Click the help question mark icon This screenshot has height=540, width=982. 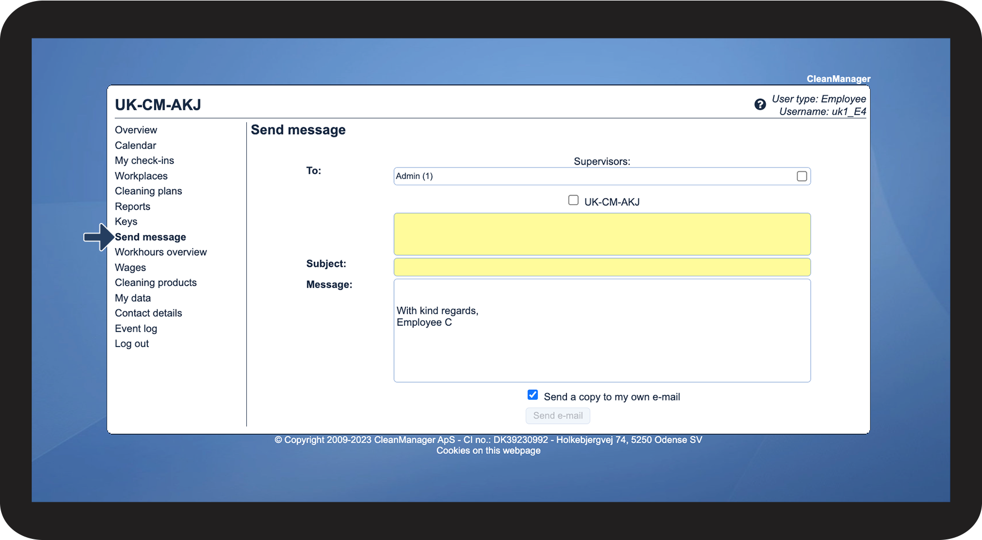(760, 105)
